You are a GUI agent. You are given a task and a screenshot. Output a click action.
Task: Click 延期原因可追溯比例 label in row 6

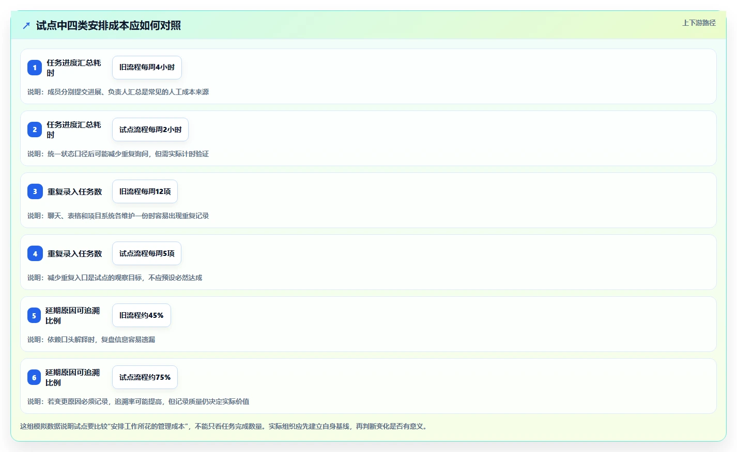(72, 377)
